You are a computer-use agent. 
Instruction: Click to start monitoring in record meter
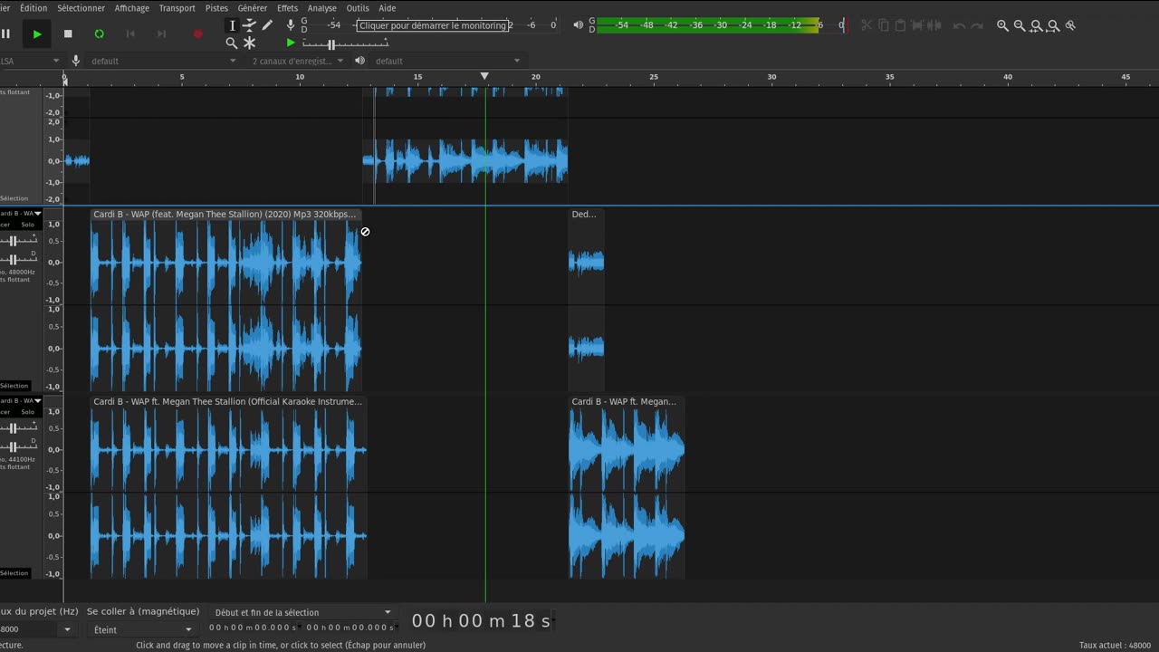pyautogui.click(x=433, y=25)
